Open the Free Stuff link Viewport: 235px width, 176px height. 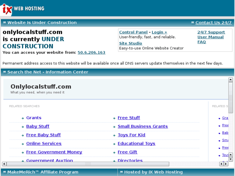pyautogui.click(x=129, y=118)
